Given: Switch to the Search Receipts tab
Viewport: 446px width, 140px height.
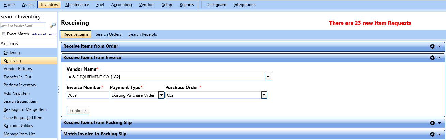Looking at the screenshot, I should point(143,34).
